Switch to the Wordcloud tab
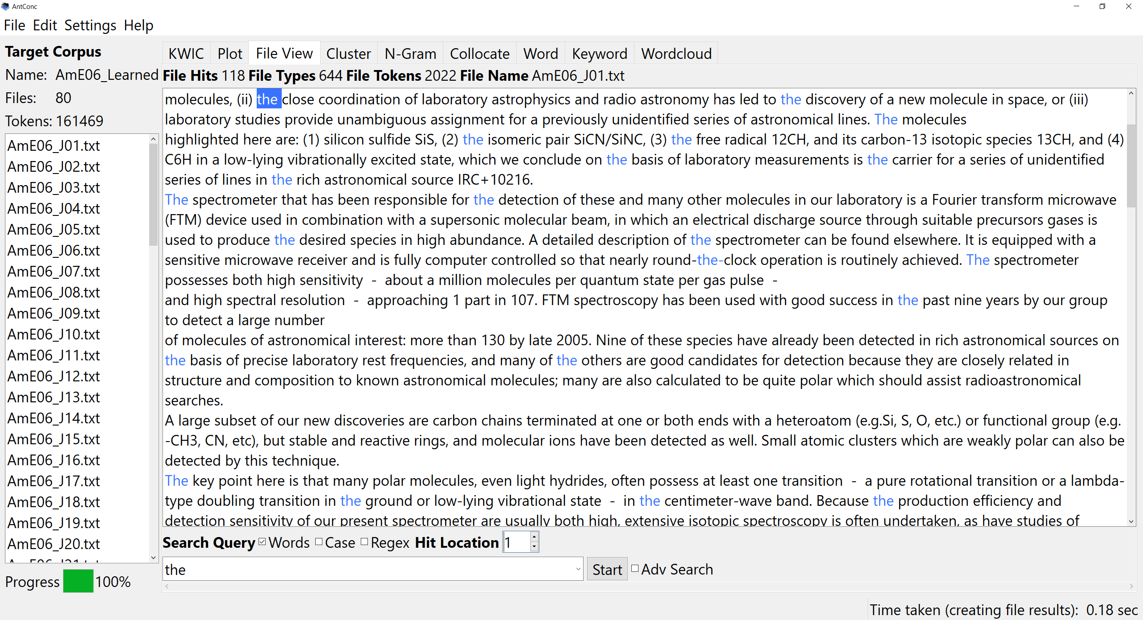 pyautogui.click(x=676, y=54)
